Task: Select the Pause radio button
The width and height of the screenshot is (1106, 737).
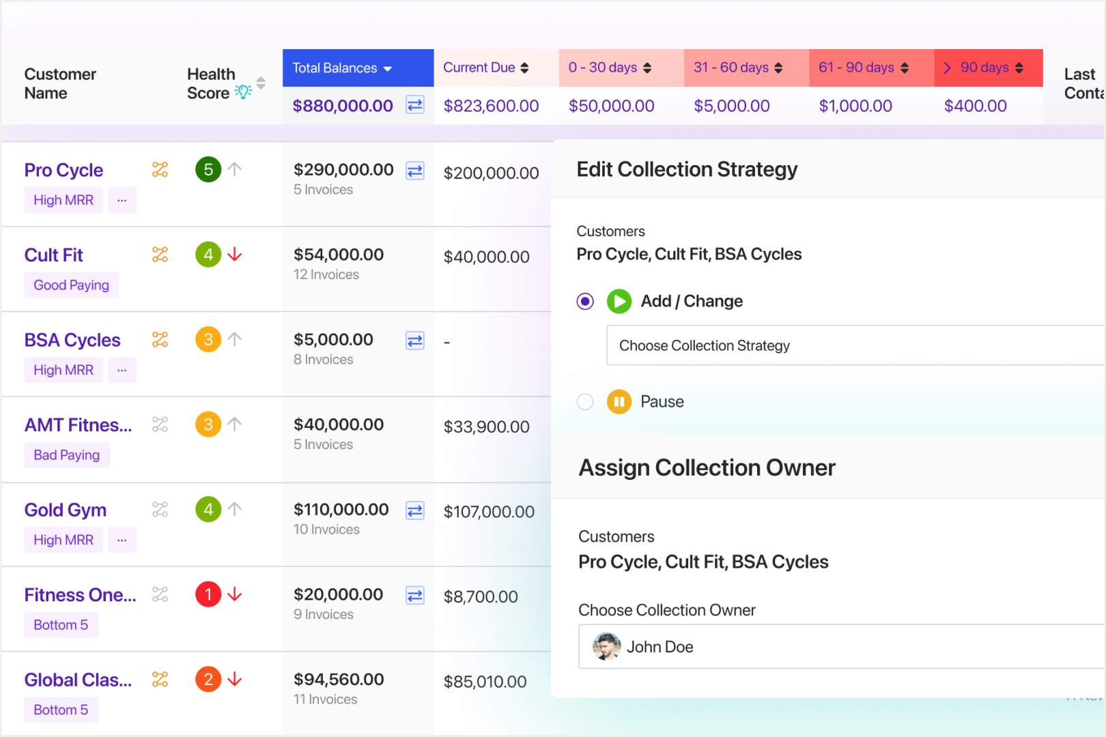Action: (585, 402)
